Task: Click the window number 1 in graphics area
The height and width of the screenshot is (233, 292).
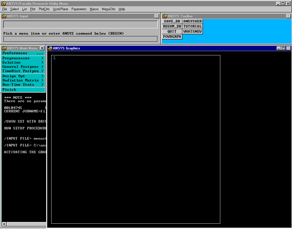Action: (x=54, y=58)
